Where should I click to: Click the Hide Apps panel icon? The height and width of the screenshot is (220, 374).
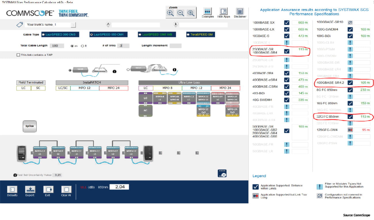pos(223,11)
